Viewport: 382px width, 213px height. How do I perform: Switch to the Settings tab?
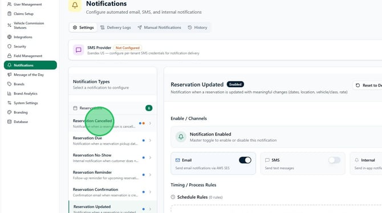pos(83,27)
